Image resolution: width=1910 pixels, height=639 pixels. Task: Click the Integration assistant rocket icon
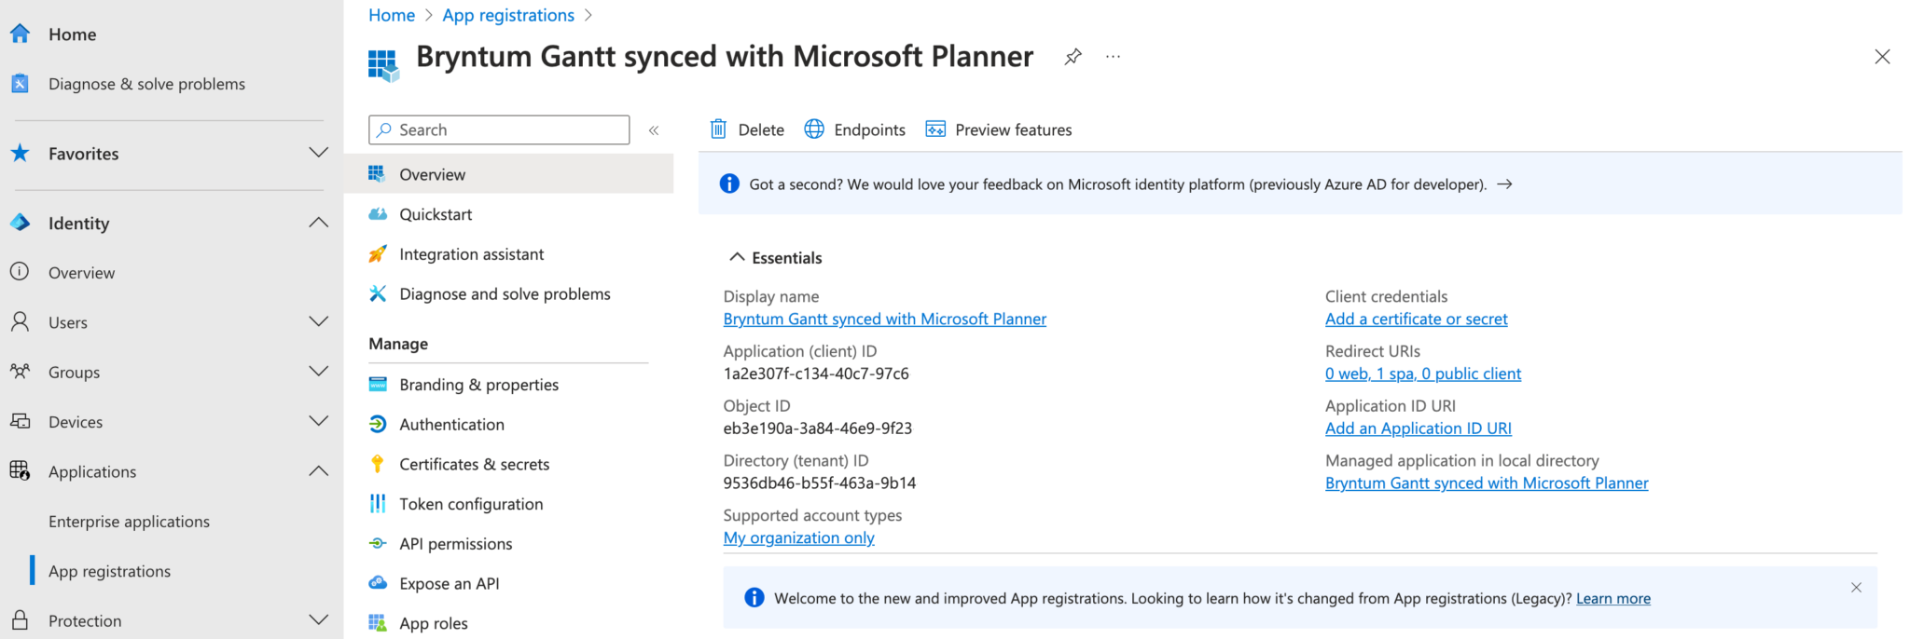pos(378,254)
